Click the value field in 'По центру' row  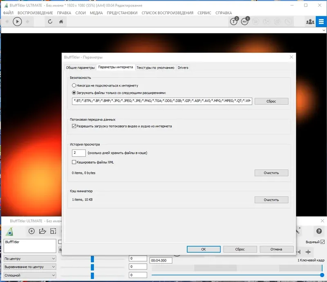point(138,258)
